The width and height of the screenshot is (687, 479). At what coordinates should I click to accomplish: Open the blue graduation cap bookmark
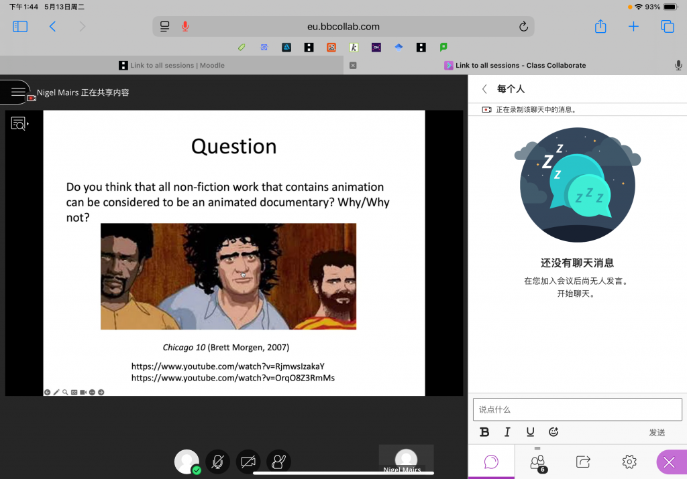399,48
